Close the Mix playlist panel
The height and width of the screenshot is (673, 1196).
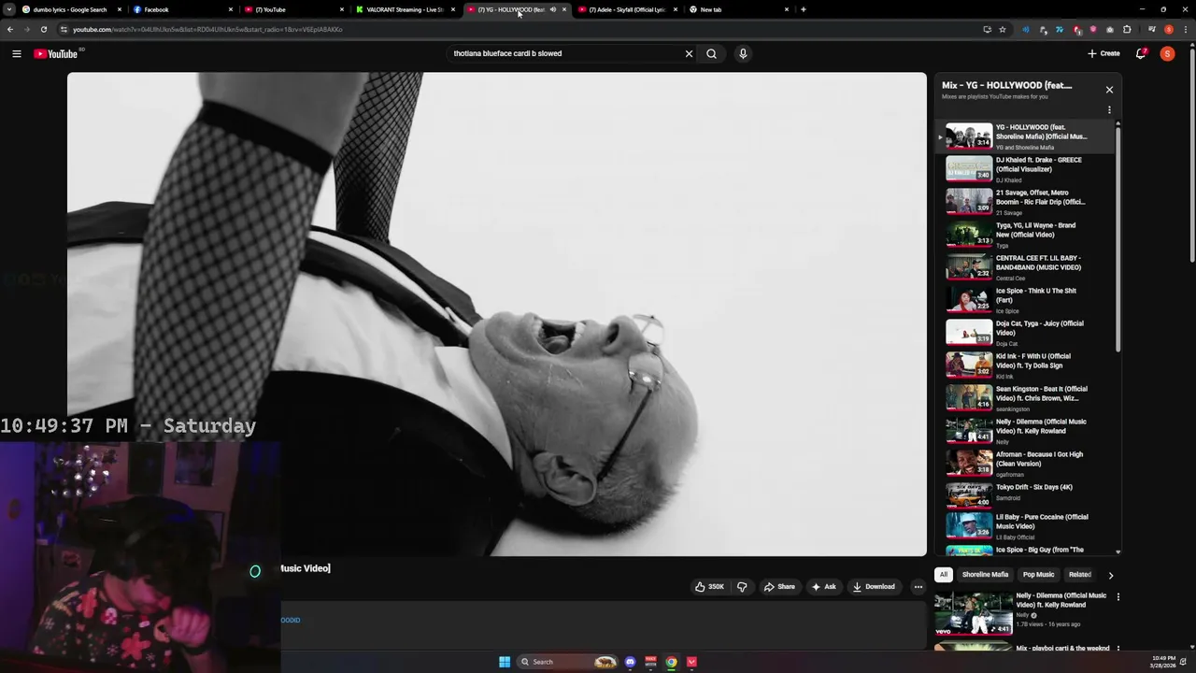(1109, 90)
